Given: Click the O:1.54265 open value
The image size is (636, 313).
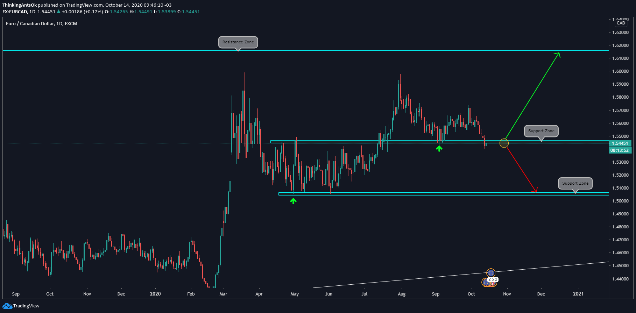Looking at the screenshot, I should point(116,12).
